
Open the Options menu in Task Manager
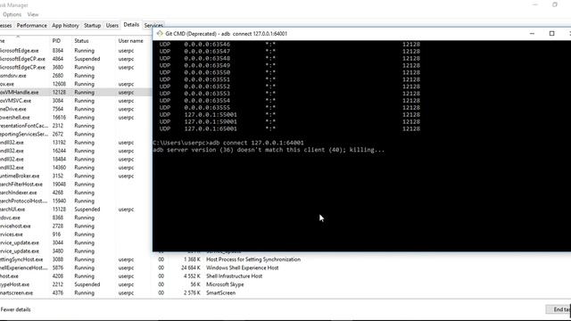[x=12, y=14]
